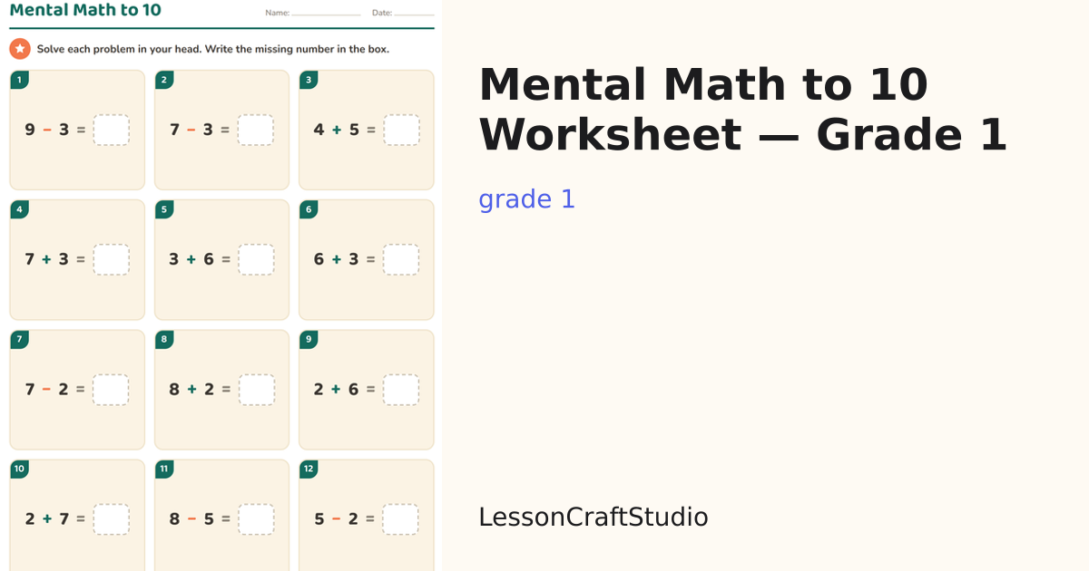Open the grade 1 link
1089x571 pixels.
[527, 199]
